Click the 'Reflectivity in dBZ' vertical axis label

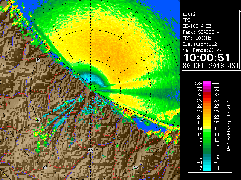point(229,126)
